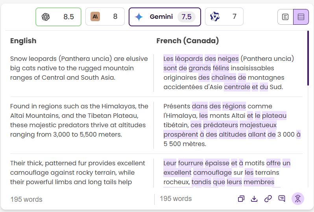Viewport: 314px width, 212px height.
Task: Click the share link icon
Action: point(268,199)
